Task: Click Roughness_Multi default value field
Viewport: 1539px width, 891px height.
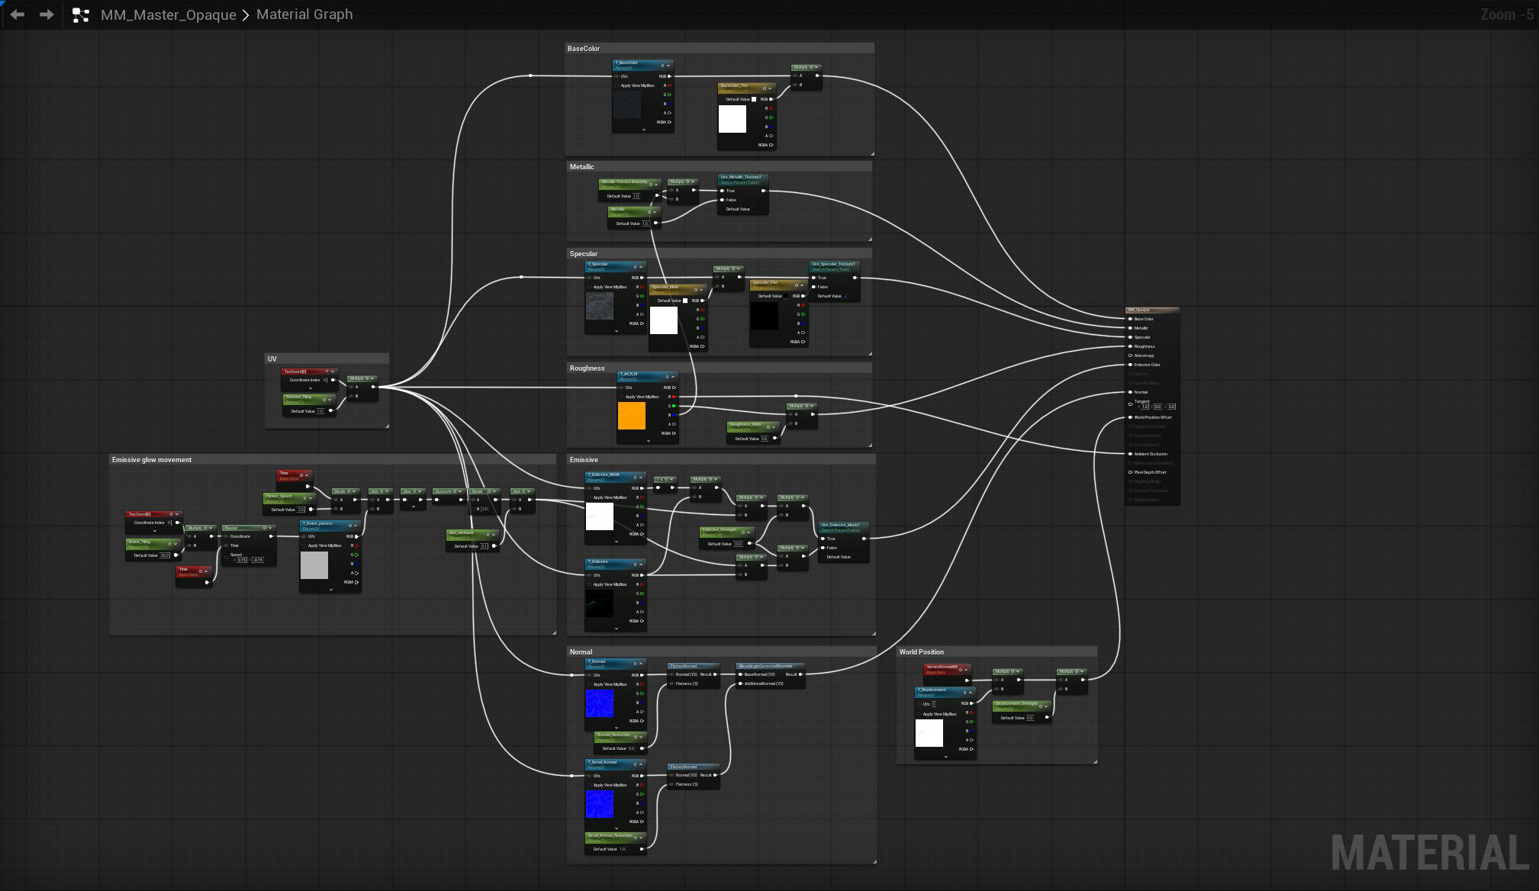Action: pos(765,439)
